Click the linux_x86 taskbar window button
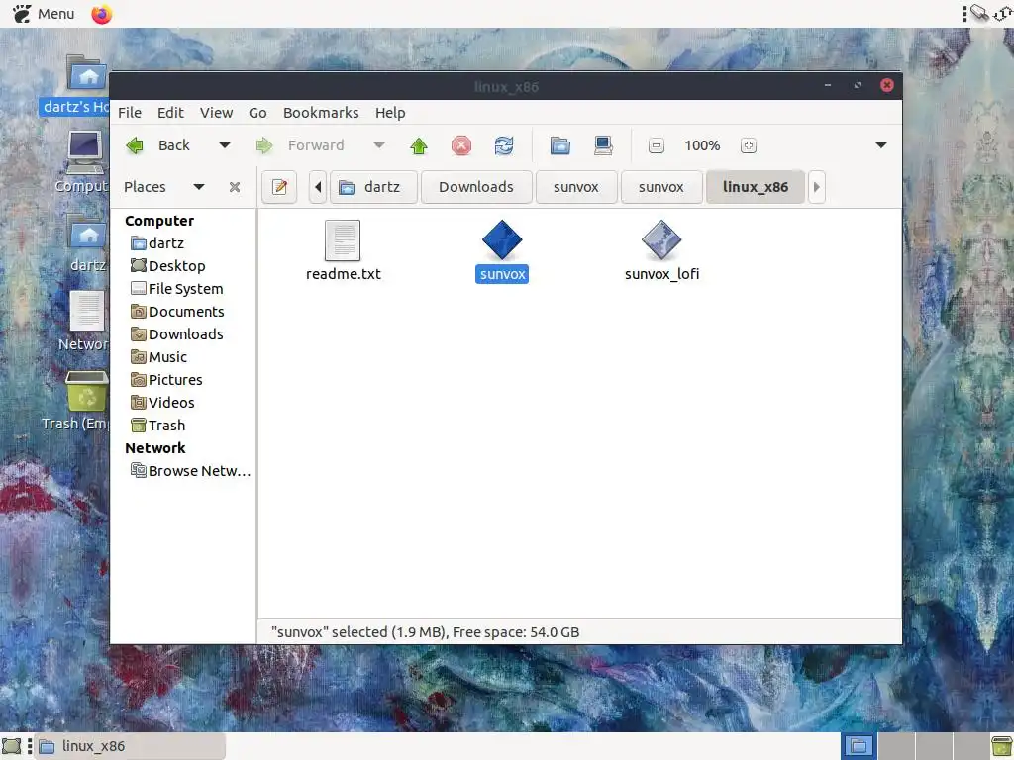The width and height of the screenshot is (1014, 760). 130,746
